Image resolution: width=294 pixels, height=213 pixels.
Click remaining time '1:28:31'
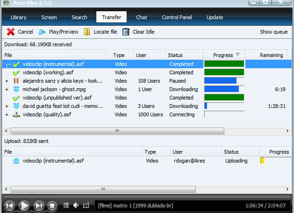pyautogui.click(x=277, y=106)
